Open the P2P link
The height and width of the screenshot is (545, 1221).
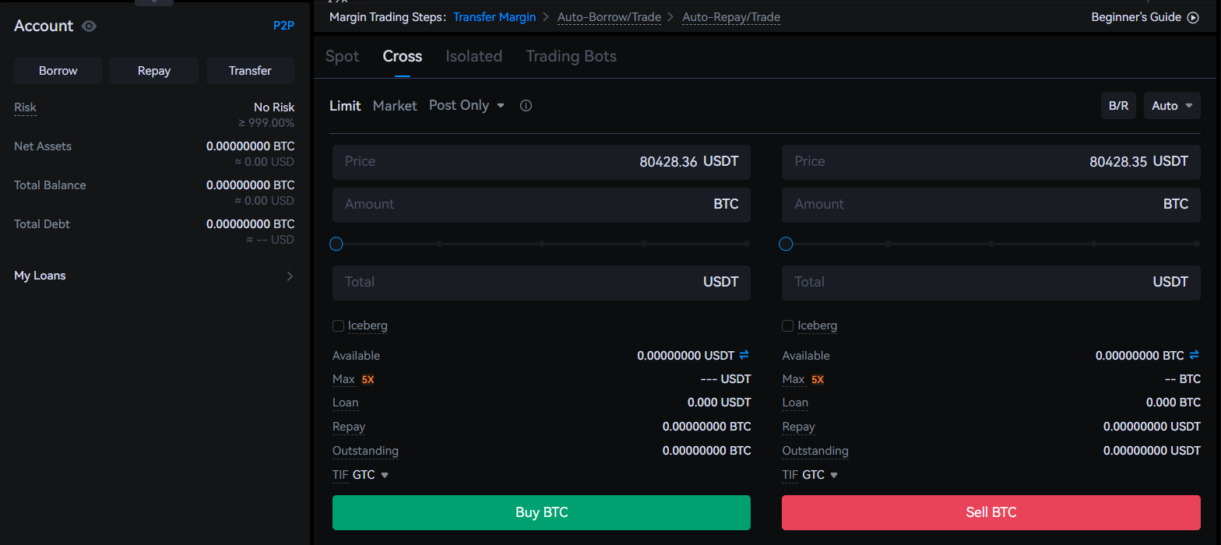pyautogui.click(x=283, y=26)
